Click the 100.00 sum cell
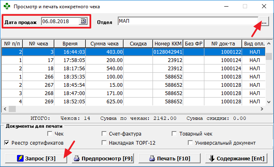Viewport: 274px width, 167px height. [x=104, y=77]
